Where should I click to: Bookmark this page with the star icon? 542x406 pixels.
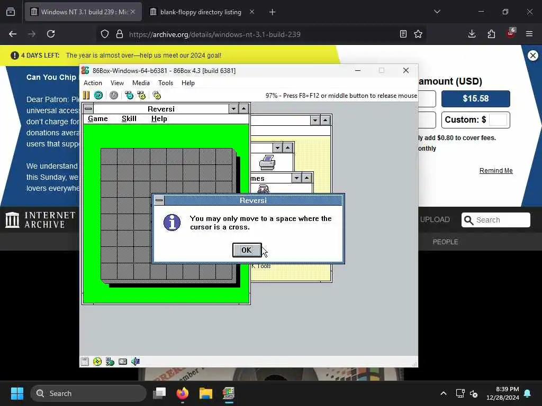[418, 34]
